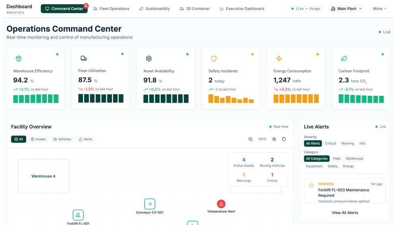Click the Carbon Footprint green bar chart
This screenshot has width=397, height=225.
361,99
